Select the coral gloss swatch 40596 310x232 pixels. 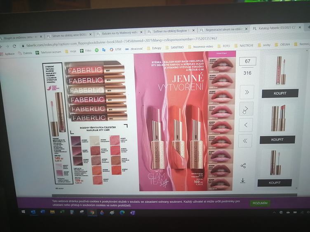click(x=97, y=170)
